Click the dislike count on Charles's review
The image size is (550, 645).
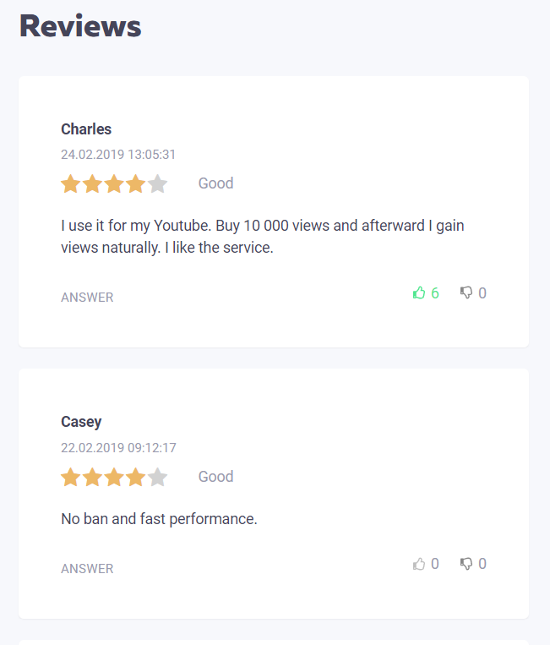click(x=482, y=293)
